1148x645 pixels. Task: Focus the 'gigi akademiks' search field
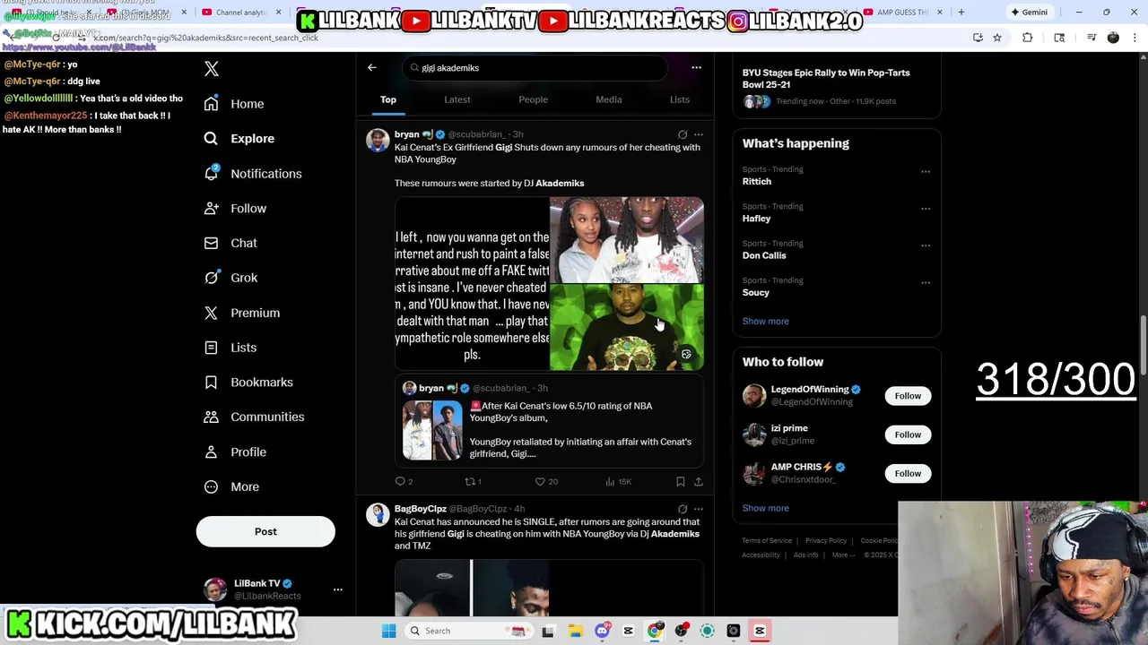[x=534, y=68]
